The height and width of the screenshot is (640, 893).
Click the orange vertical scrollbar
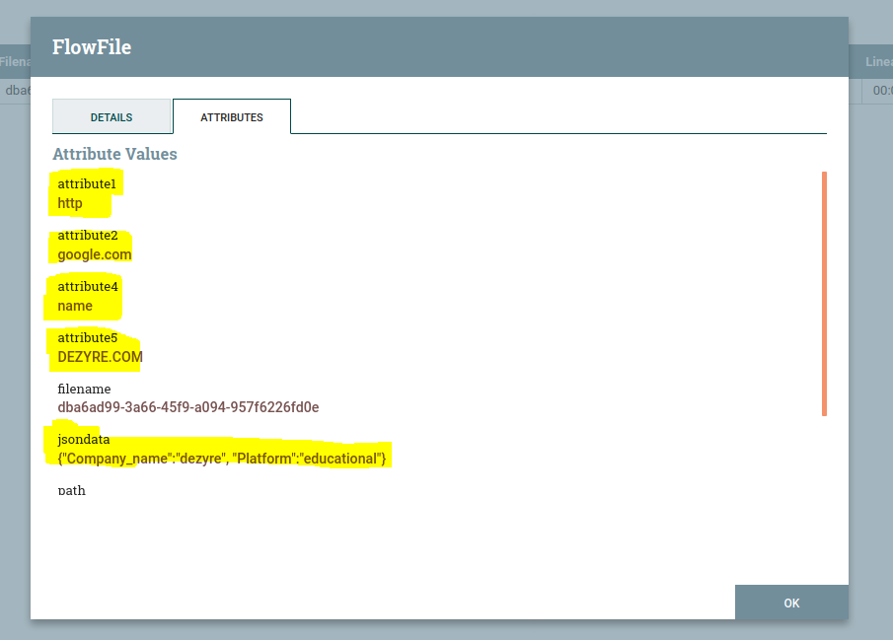(x=824, y=294)
